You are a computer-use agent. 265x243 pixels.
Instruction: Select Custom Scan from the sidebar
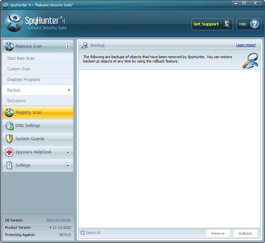(19, 69)
